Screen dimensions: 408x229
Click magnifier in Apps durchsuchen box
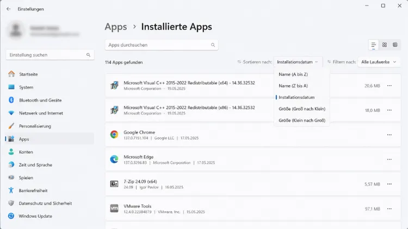point(213,45)
